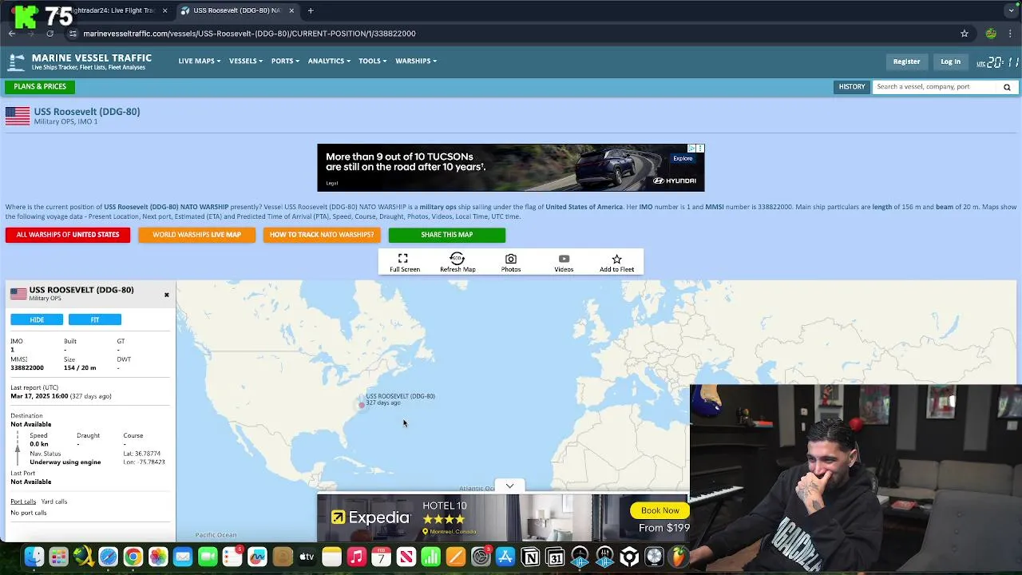Open Full Screen map icon
1022x575 pixels.
(x=403, y=259)
